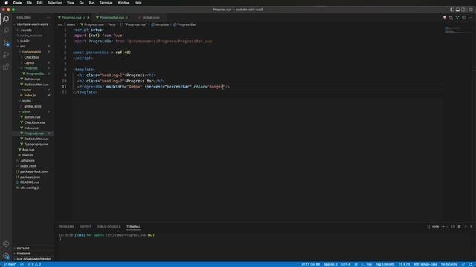Screen dimensions: 476x267
Task: Open the Source Control view
Action: 6,43
